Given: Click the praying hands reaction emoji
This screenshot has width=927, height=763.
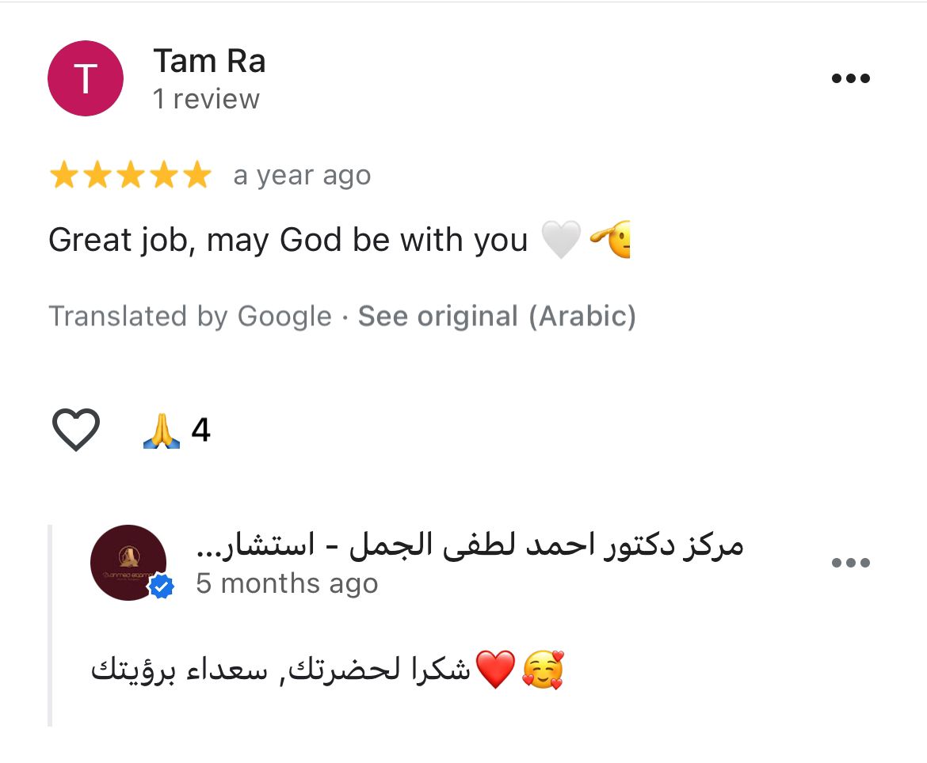Looking at the screenshot, I should point(162,431).
